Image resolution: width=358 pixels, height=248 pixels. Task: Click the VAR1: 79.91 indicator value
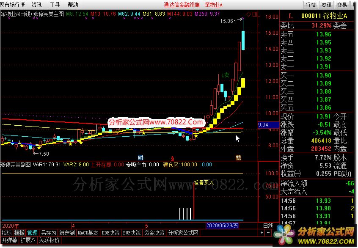pos(47,165)
